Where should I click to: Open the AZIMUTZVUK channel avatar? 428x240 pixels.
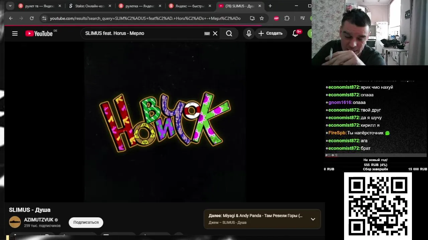click(15, 222)
